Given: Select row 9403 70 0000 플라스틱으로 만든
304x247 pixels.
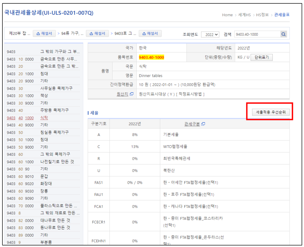Looking at the screenshot, I should point(43,206).
